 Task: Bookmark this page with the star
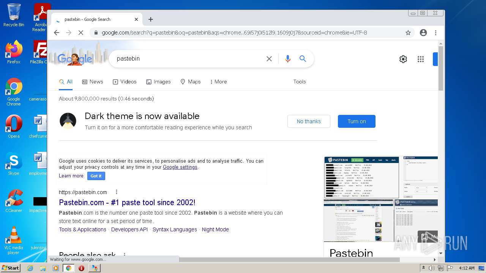point(408,33)
